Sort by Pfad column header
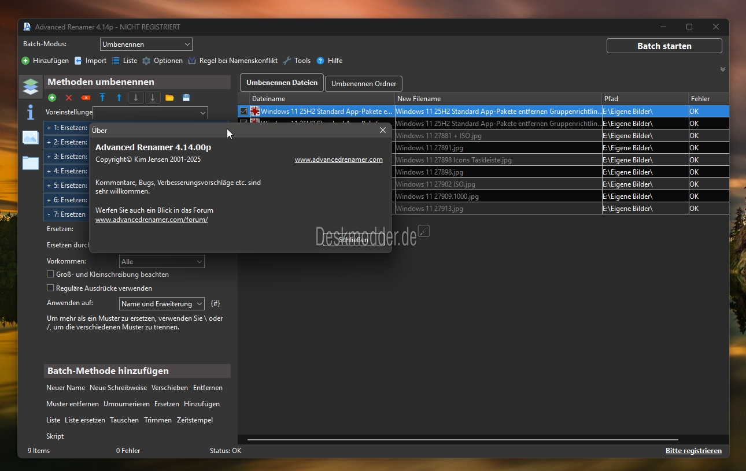Viewport: 746px width, 471px height. click(x=645, y=99)
